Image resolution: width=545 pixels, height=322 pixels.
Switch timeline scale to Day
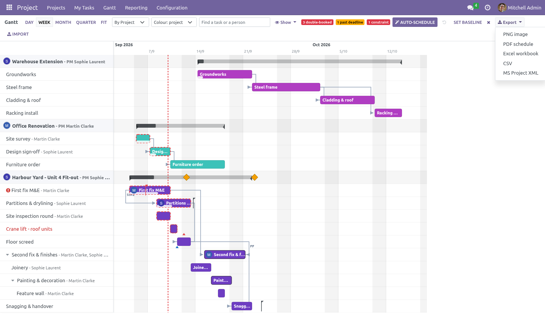pyautogui.click(x=30, y=22)
